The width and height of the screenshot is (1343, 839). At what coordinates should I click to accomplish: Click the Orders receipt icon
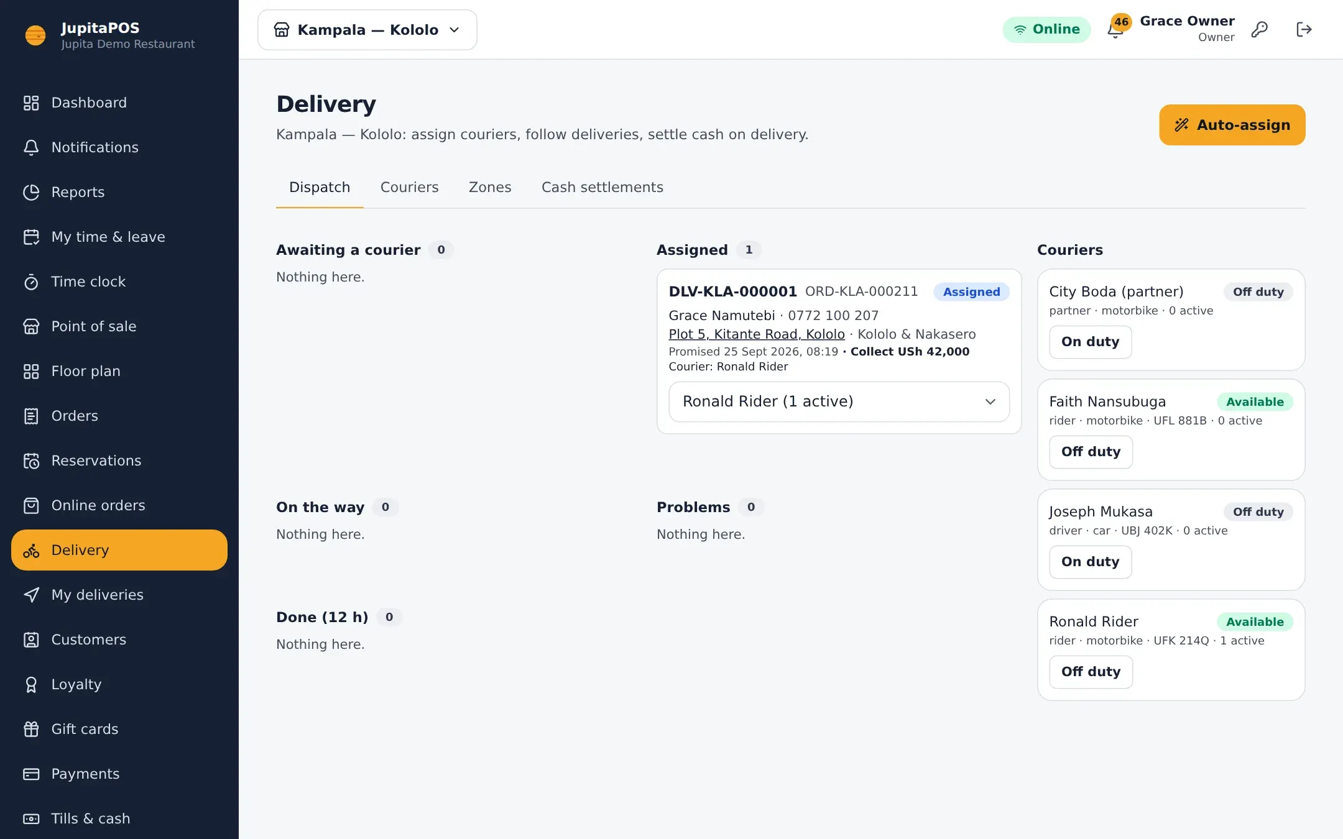click(31, 416)
